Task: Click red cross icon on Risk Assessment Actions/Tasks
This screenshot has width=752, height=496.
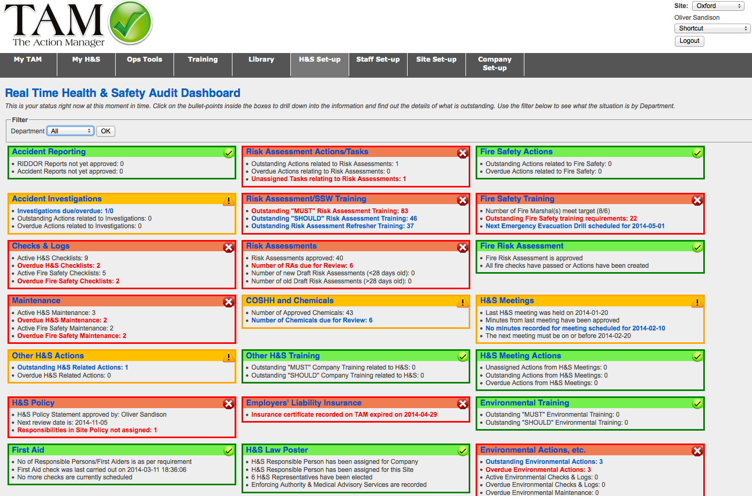Action: tap(463, 153)
